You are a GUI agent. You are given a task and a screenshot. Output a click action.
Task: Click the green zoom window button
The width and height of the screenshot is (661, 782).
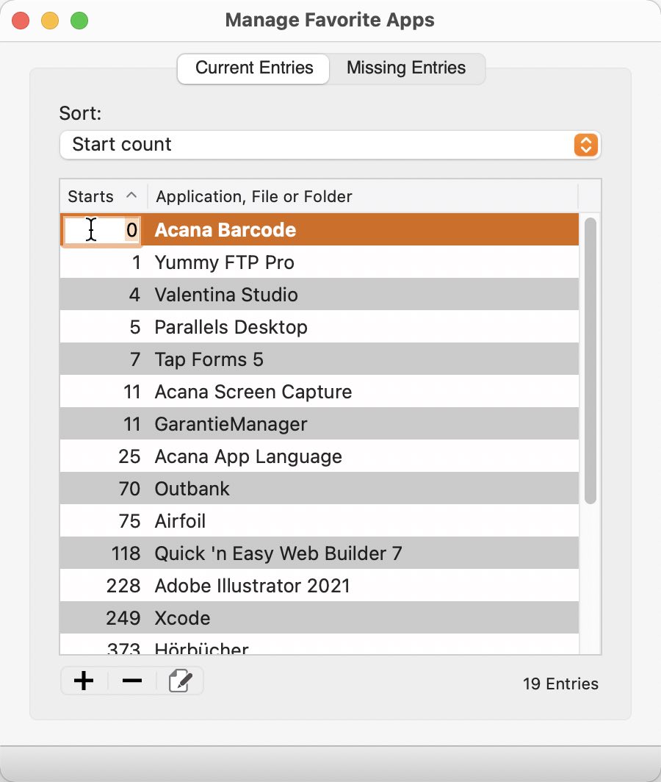79,21
